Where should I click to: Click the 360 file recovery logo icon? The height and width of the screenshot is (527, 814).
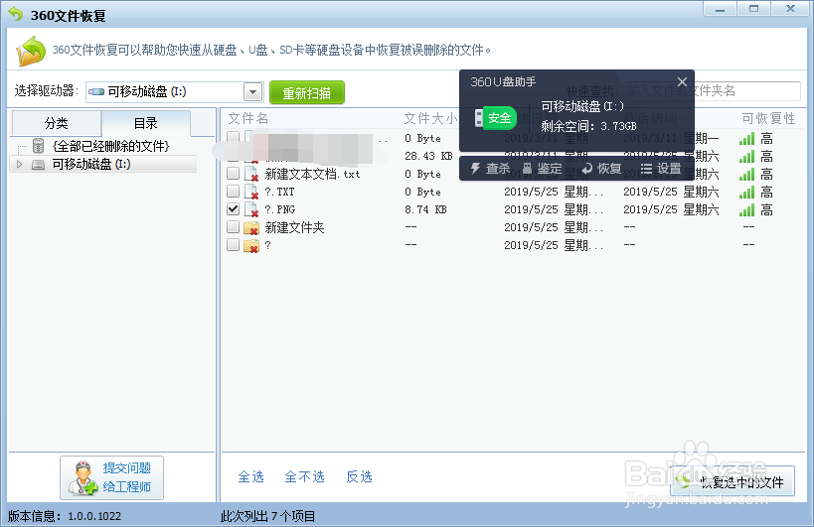pos(31,51)
